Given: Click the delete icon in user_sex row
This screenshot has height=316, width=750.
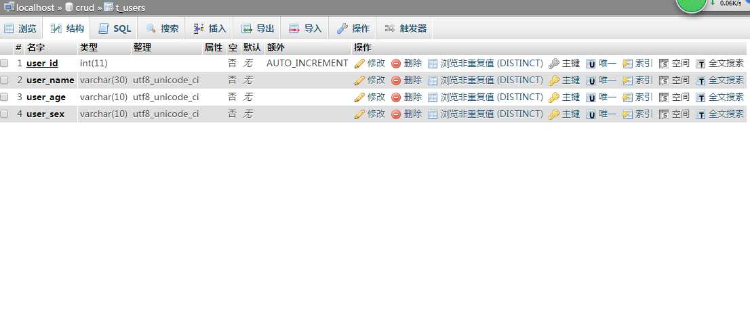Looking at the screenshot, I should tap(396, 114).
